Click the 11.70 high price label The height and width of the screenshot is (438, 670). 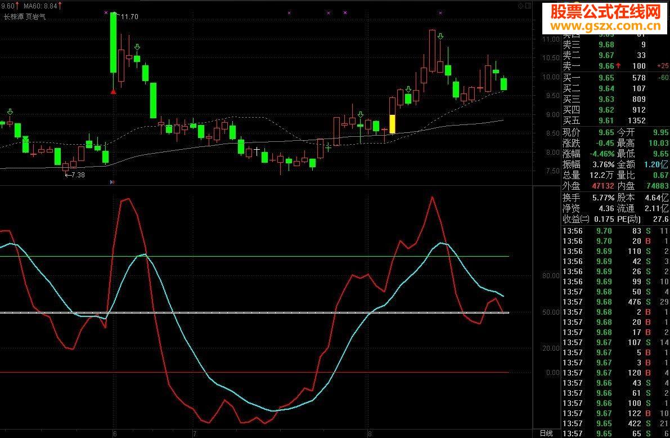129,17
